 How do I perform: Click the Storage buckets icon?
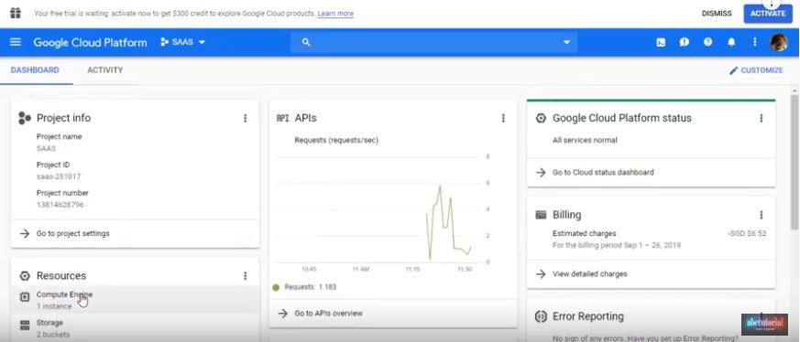(x=25, y=326)
